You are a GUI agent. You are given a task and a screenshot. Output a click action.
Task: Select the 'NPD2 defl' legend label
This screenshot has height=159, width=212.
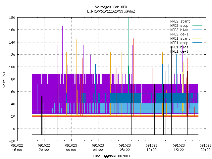179,34
